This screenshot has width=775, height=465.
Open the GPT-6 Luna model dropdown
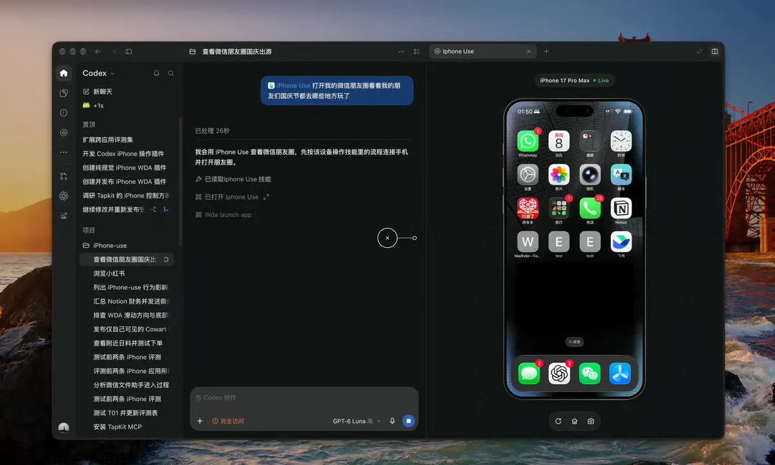click(356, 421)
